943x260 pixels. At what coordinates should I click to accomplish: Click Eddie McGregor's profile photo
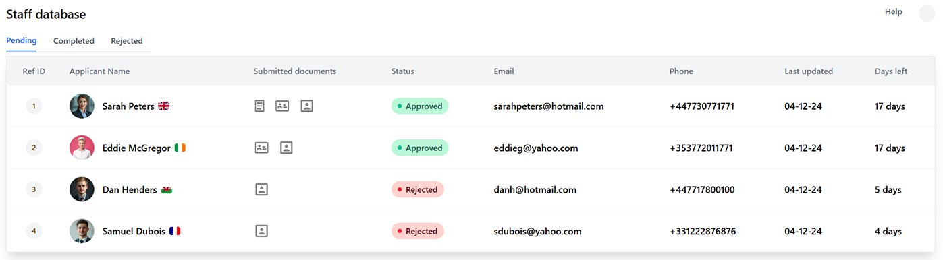click(82, 148)
